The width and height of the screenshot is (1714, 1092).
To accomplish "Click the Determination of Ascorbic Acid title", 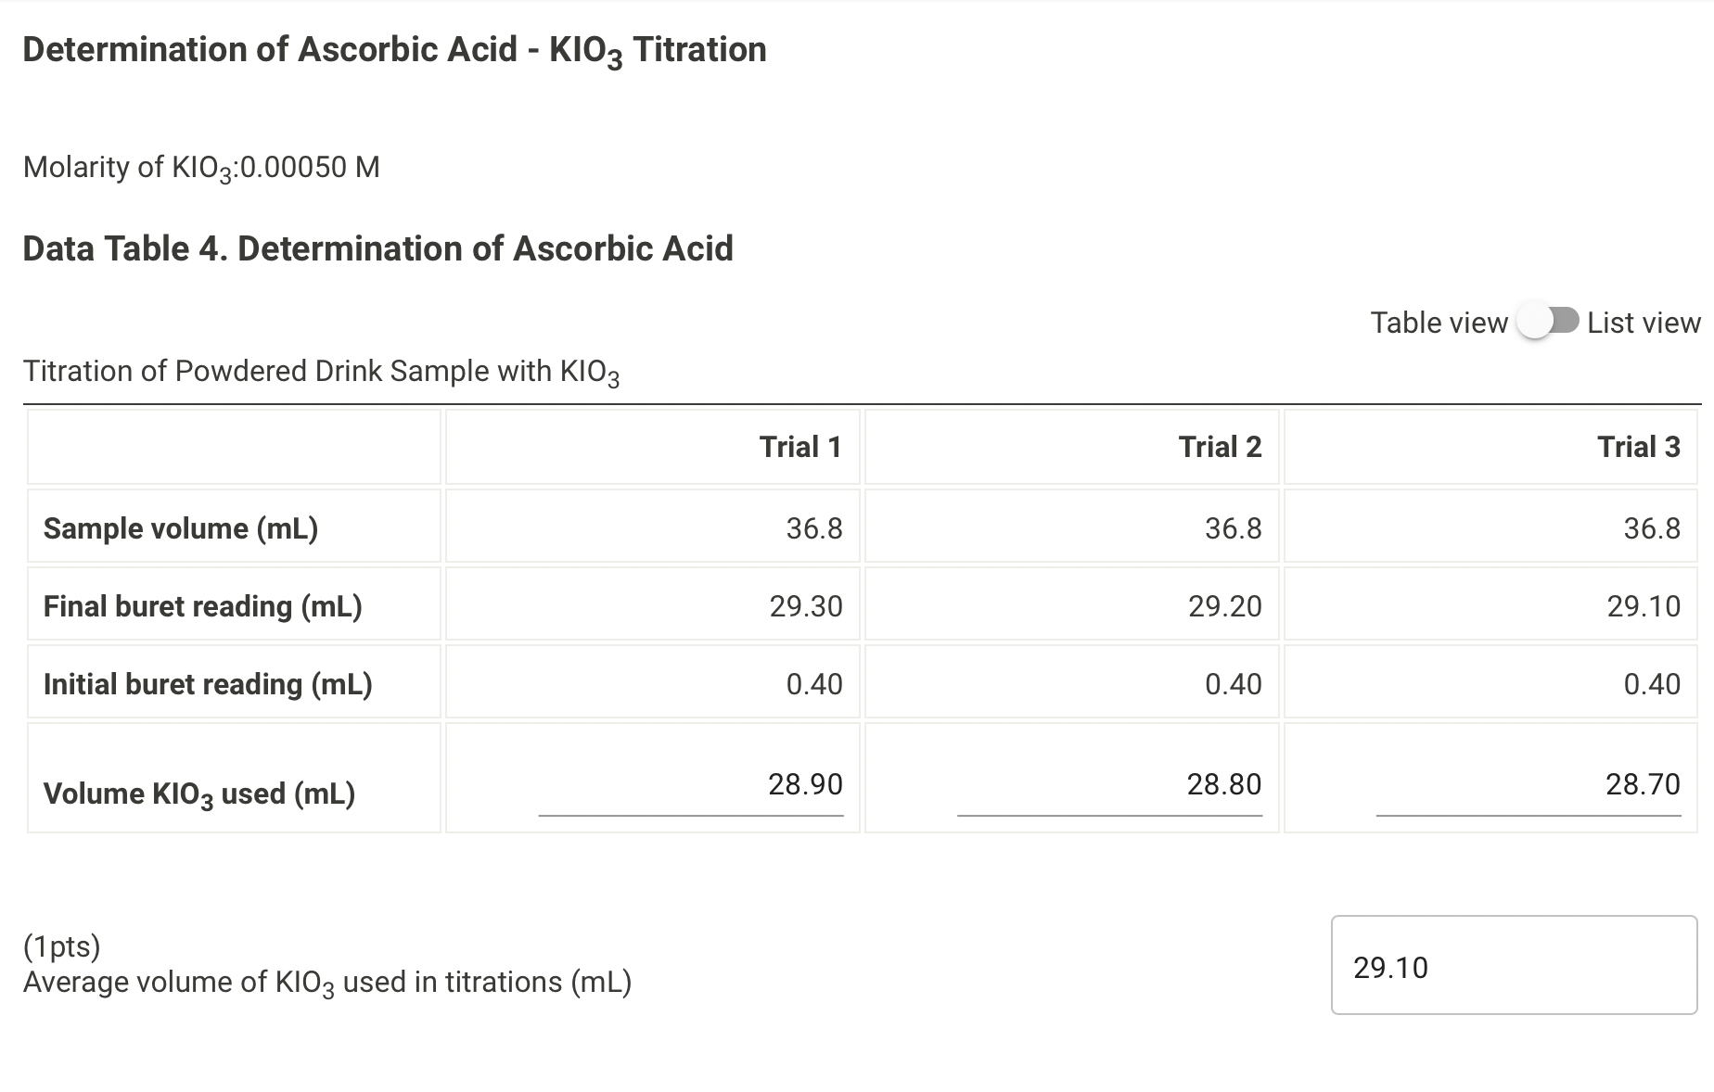I will coord(394,50).
